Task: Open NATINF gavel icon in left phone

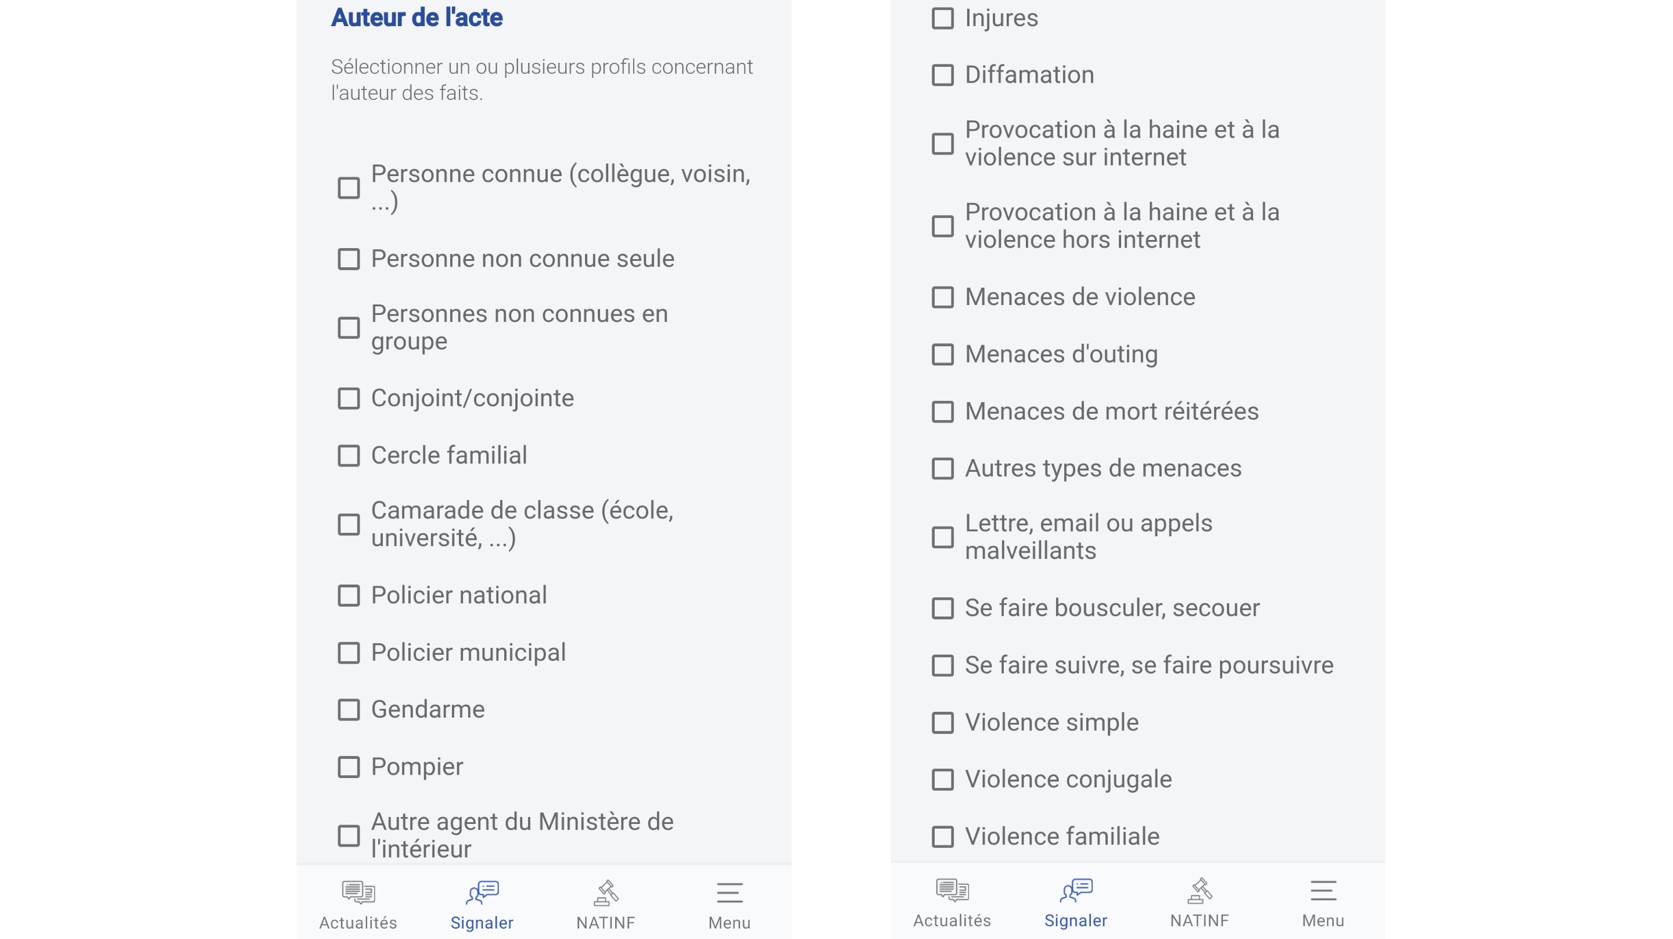Action: 605,892
